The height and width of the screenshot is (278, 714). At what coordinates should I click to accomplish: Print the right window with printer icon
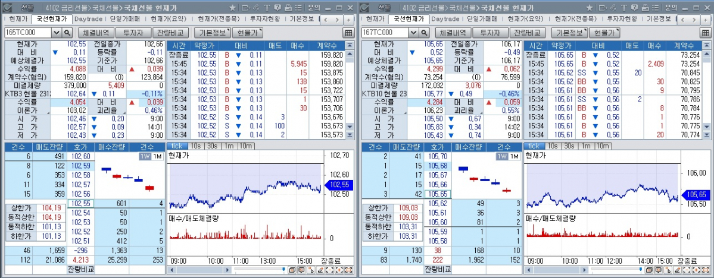point(645,8)
